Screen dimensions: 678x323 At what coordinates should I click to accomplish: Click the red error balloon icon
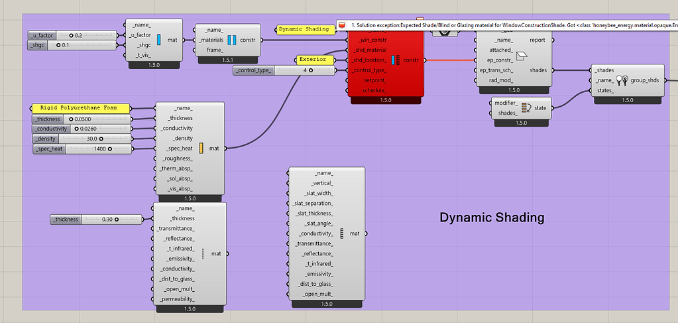click(x=342, y=25)
